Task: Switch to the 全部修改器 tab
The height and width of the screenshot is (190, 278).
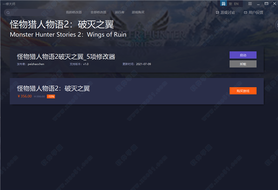Action: pos(98,12)
